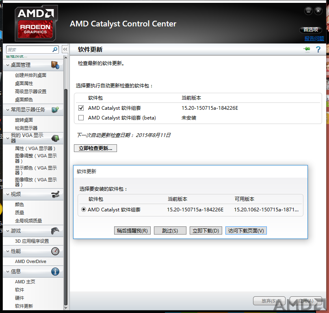Open 桌面属性 page

click(24, 83)
